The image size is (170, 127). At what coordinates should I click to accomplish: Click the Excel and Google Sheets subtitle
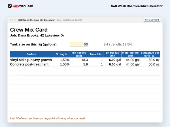pos(69,20)
